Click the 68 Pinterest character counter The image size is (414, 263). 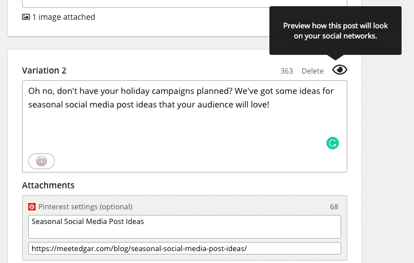[x=334, y=206]
